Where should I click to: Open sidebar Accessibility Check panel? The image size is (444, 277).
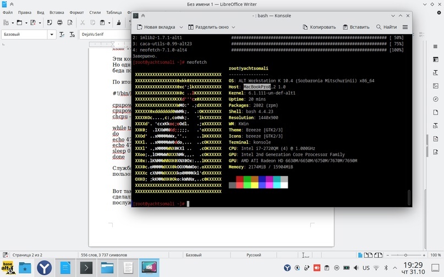point(436,152)
